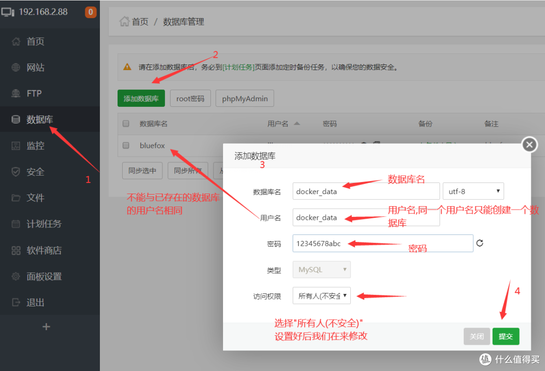The image size is (545, 371).
Task: Open the utf-8 encoding dropdown
Action: [473, 191]
